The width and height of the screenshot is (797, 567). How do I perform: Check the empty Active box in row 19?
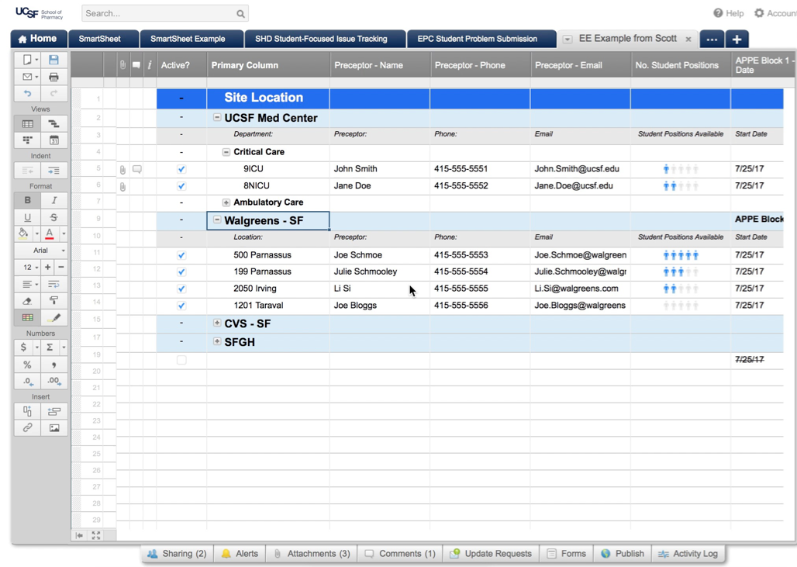pos(181,360)
